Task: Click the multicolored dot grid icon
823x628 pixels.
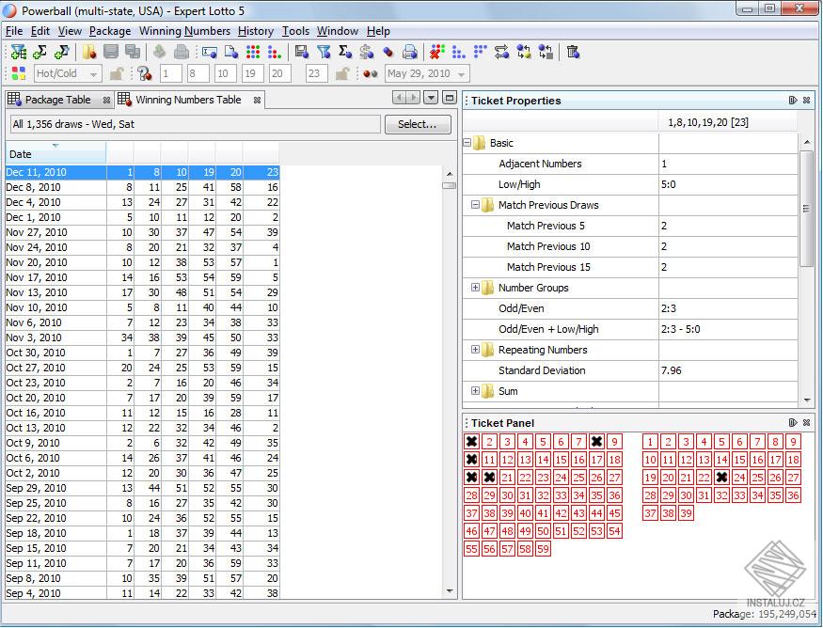Action: [253, 52]
